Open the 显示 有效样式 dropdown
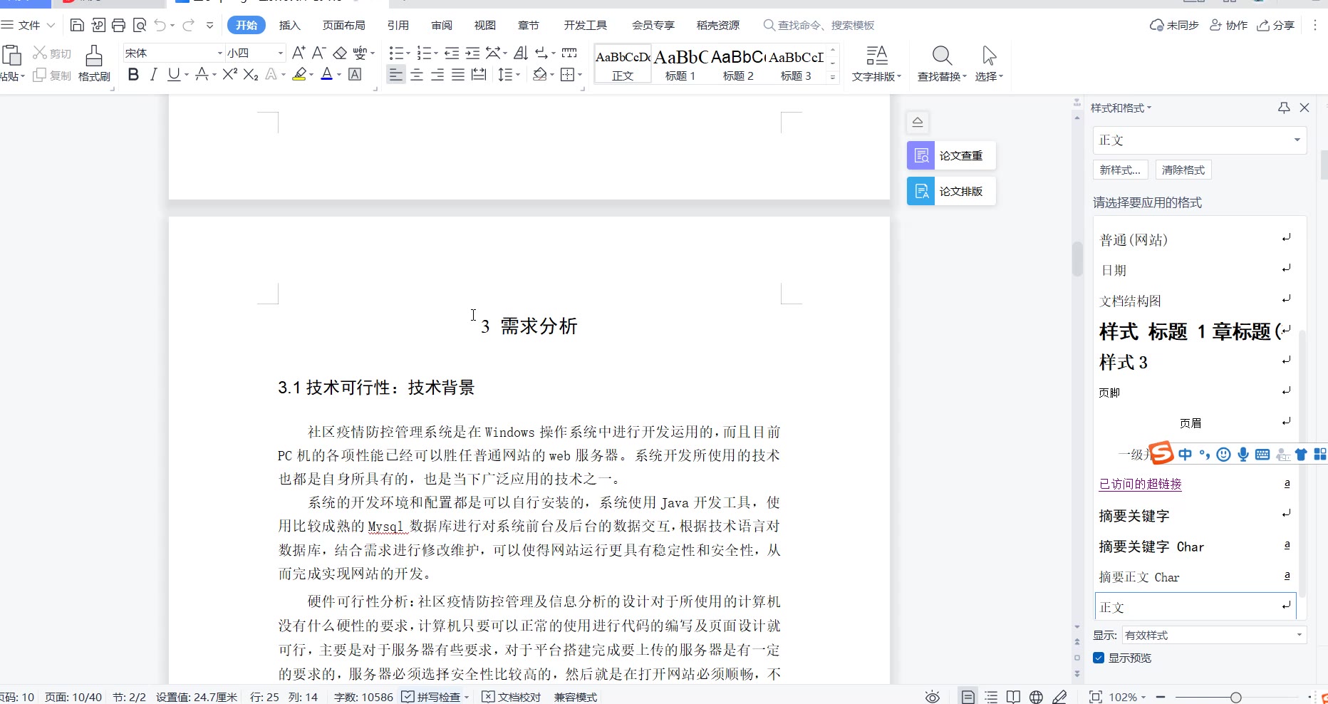The height and width of the screenshot is (704, 1328). click(1215, 635)
